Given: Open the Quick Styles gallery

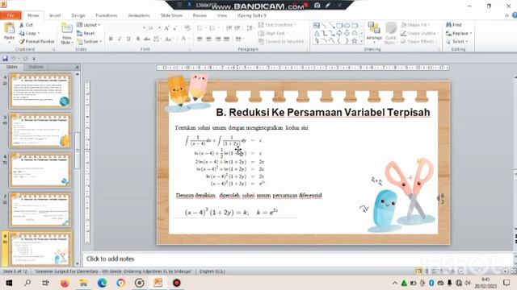Looking at the screenshot, I should tap(391, 33).
